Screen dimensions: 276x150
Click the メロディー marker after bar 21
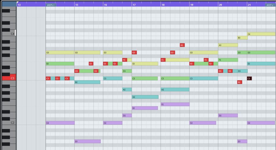pos(270,5)
